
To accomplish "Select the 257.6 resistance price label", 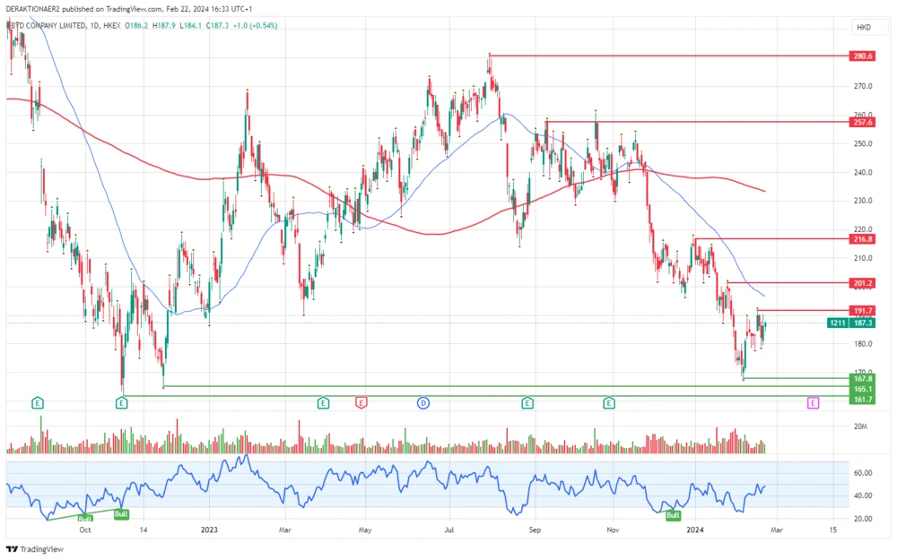I will pos(863,122).
